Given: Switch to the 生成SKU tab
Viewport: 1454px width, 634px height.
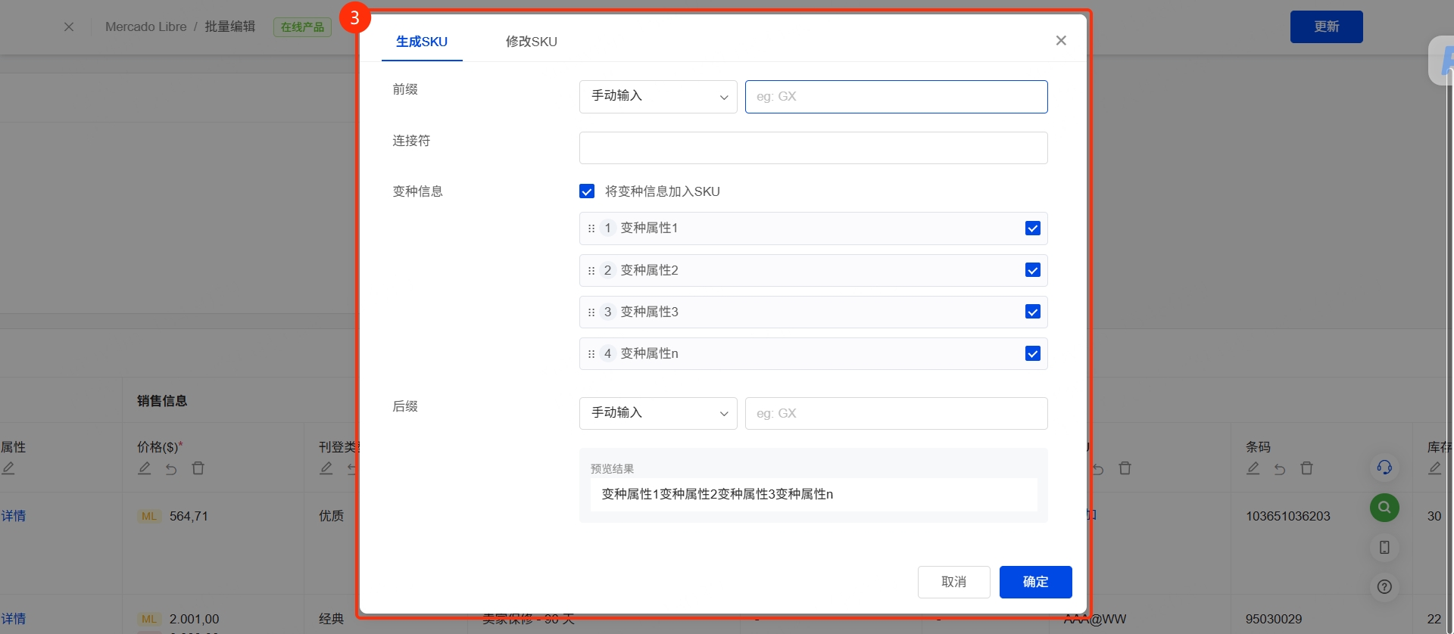Looking at the screenshot, I should coord(422,42).
